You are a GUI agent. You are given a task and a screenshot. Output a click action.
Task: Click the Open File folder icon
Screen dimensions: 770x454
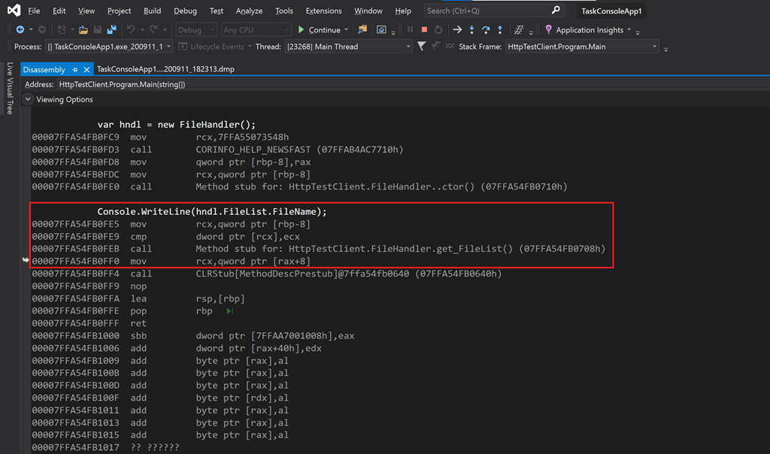(83, 30)
